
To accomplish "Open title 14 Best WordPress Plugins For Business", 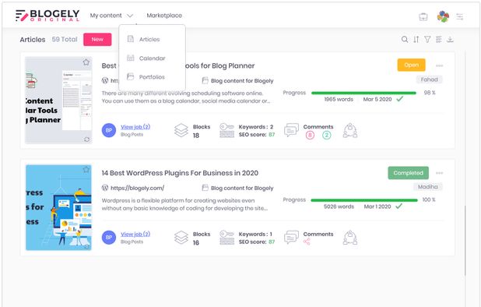I will click(x=180, y=173).
